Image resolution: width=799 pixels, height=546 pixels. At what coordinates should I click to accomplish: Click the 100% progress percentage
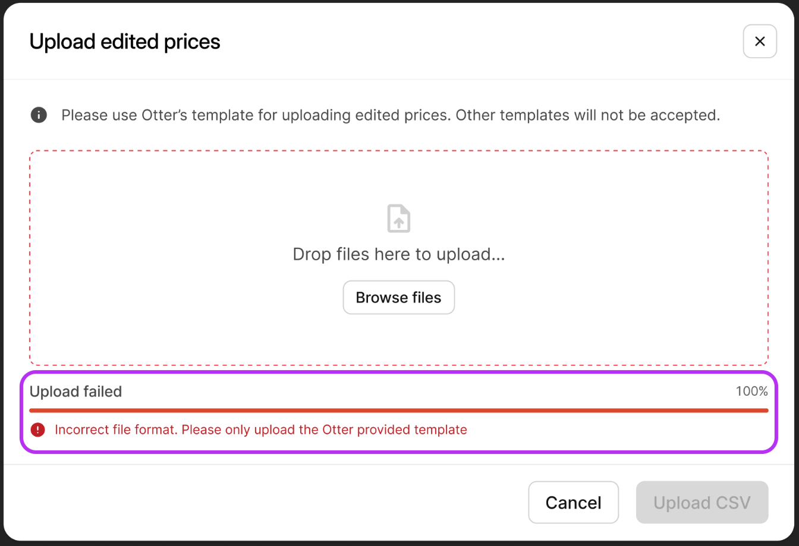coord(751,391)
